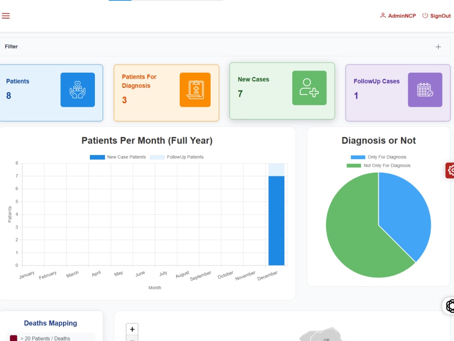Click the AdminNCP user profile icon
This screenshot has width=454, height=341.
point(383,15)
